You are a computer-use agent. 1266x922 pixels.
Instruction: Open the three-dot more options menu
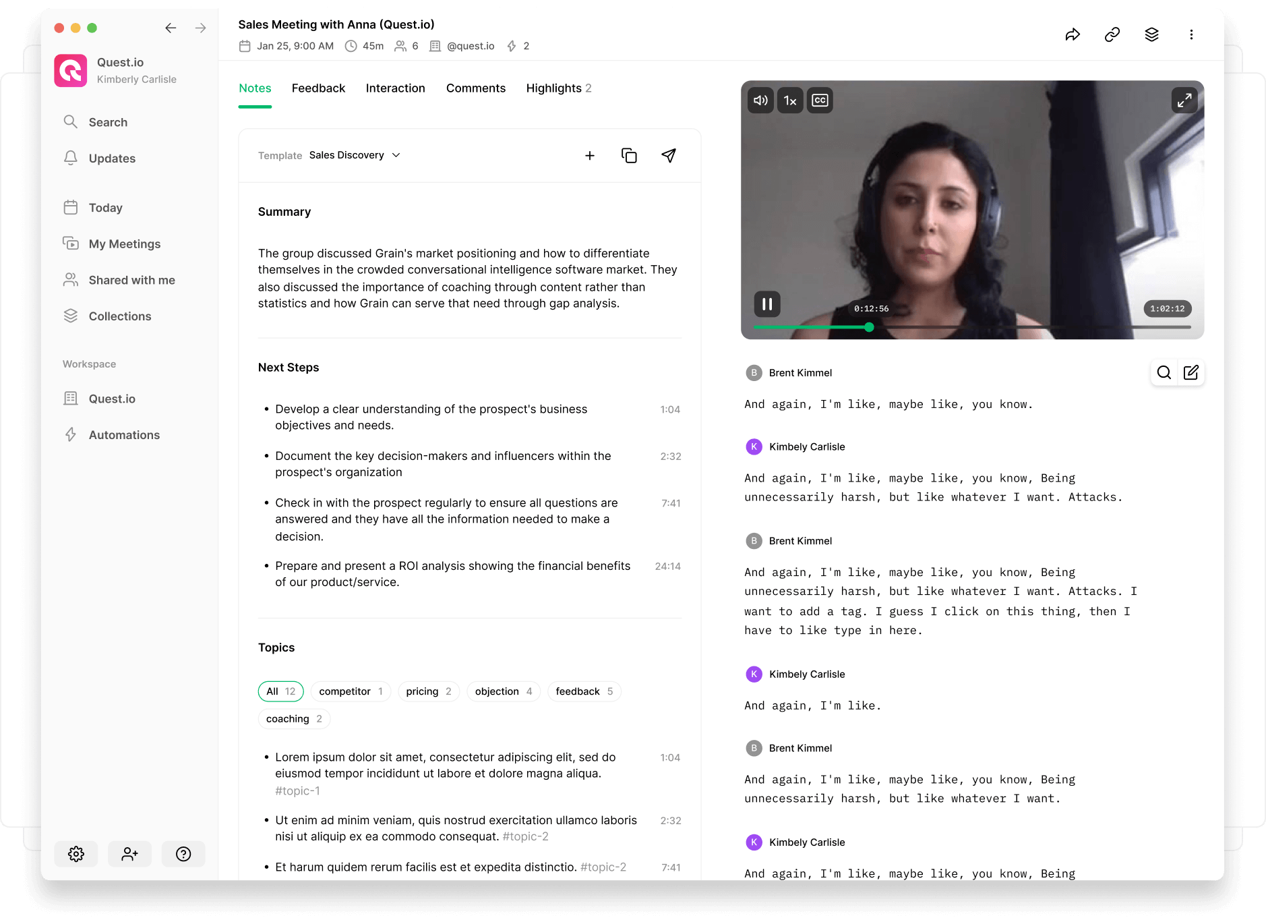tap(1191, 34)
